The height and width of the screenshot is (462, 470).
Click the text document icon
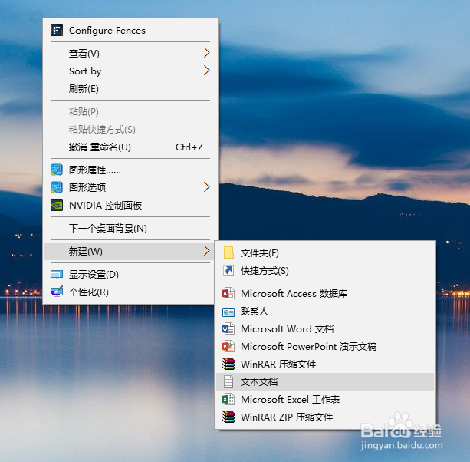pyautogui.click(x=228, y=381)
